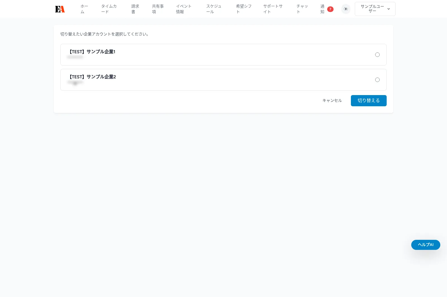Viewport: 447px width, 297px height.
Task: Open 希望シフト
Action: click(x=243, y=9)
